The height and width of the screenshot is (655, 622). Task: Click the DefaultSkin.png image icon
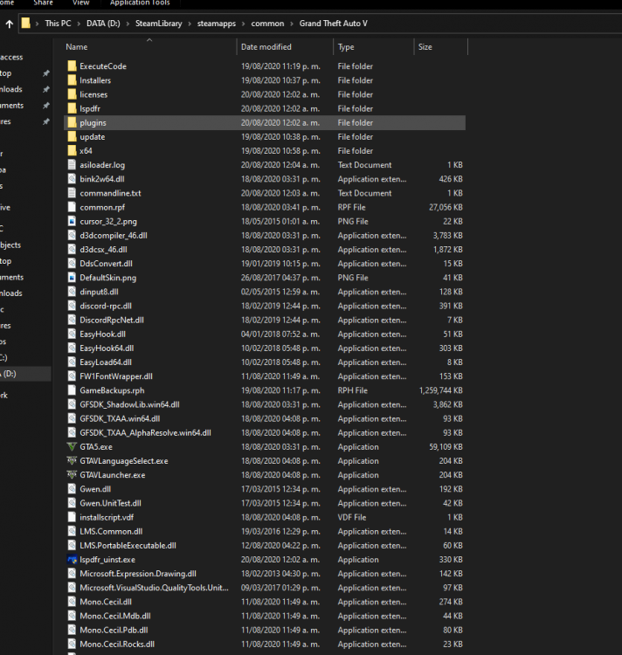click(x=72, y=278)
